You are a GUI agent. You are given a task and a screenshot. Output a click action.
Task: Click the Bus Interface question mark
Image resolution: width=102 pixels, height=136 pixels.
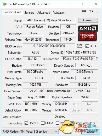97,59
